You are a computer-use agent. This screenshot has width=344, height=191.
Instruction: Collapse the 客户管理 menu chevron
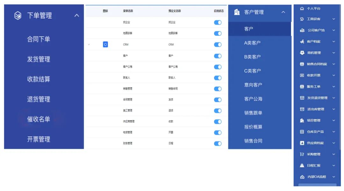coord(283,12)
